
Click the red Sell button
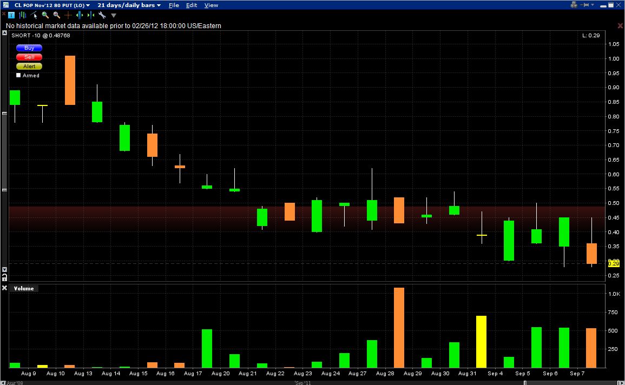point(29,57)
